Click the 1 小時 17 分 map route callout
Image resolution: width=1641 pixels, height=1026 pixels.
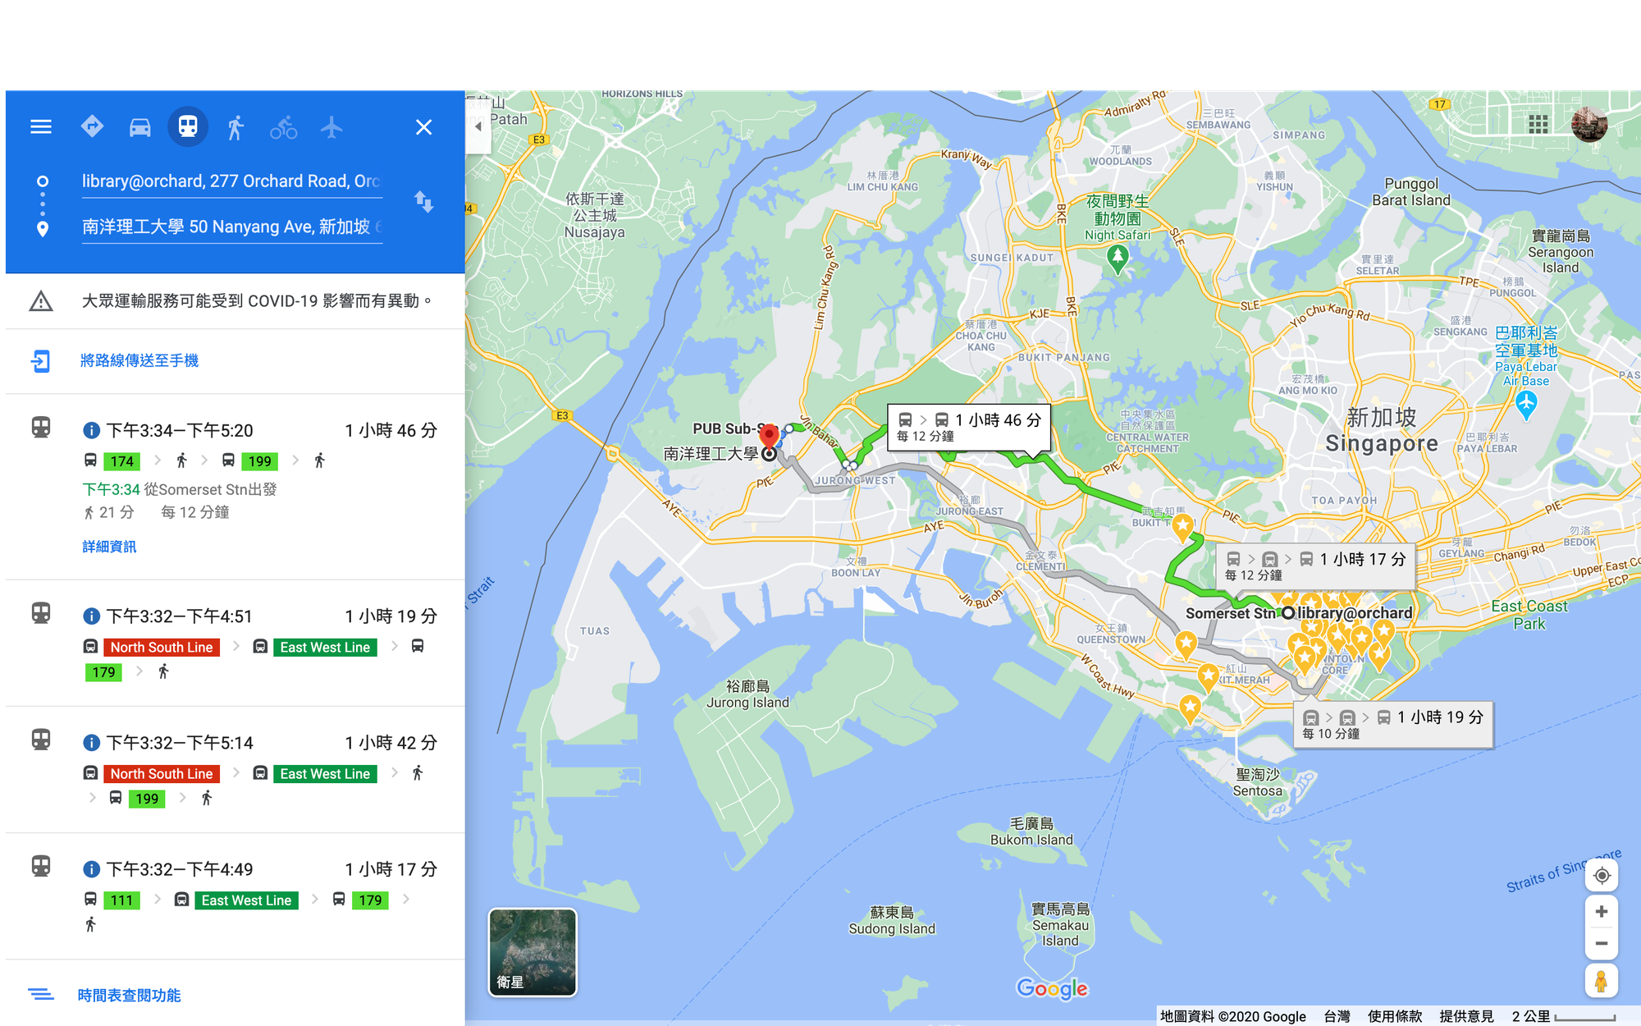tap(1316, 566)
